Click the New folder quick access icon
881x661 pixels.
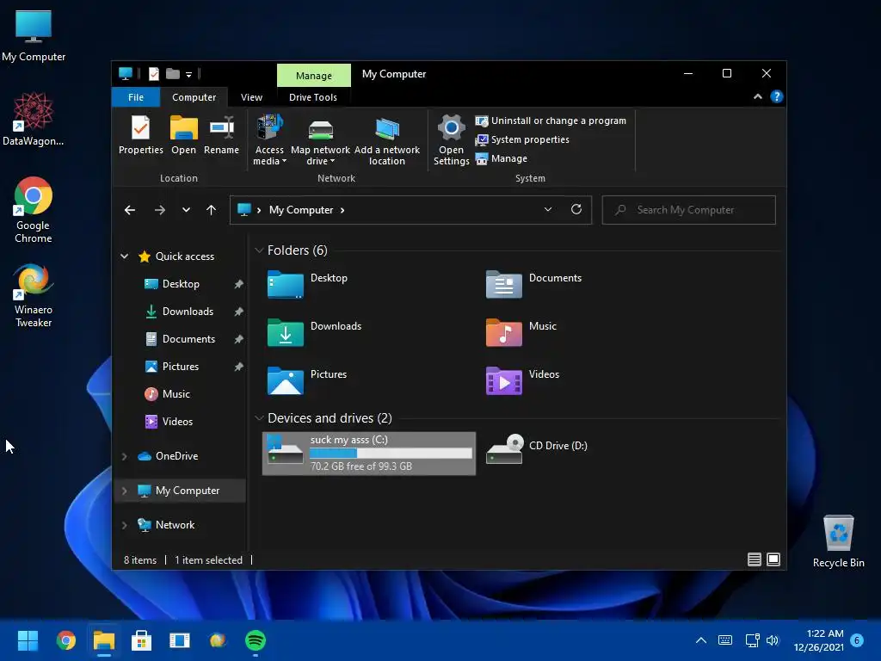click(172, 74)
